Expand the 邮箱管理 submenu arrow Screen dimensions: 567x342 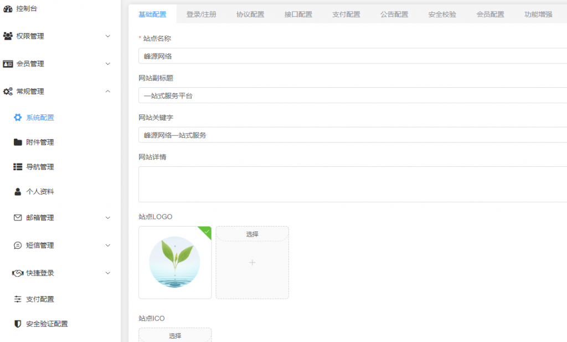click(108, 218)
